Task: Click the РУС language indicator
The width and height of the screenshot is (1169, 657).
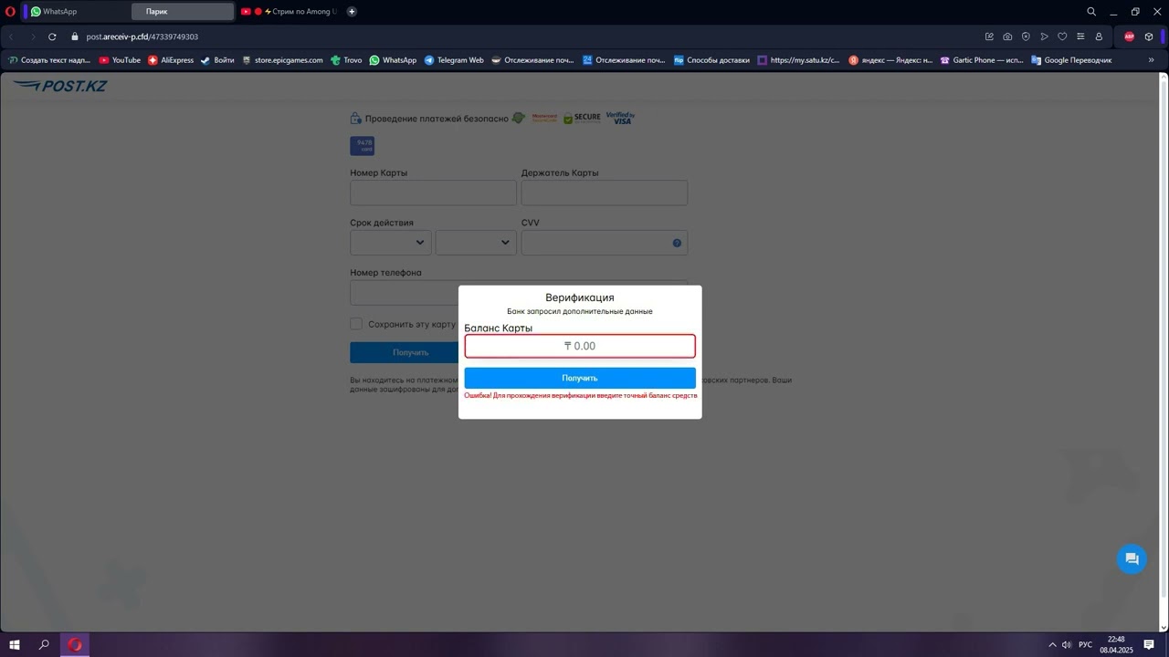Action: (x=1085, y=645)
